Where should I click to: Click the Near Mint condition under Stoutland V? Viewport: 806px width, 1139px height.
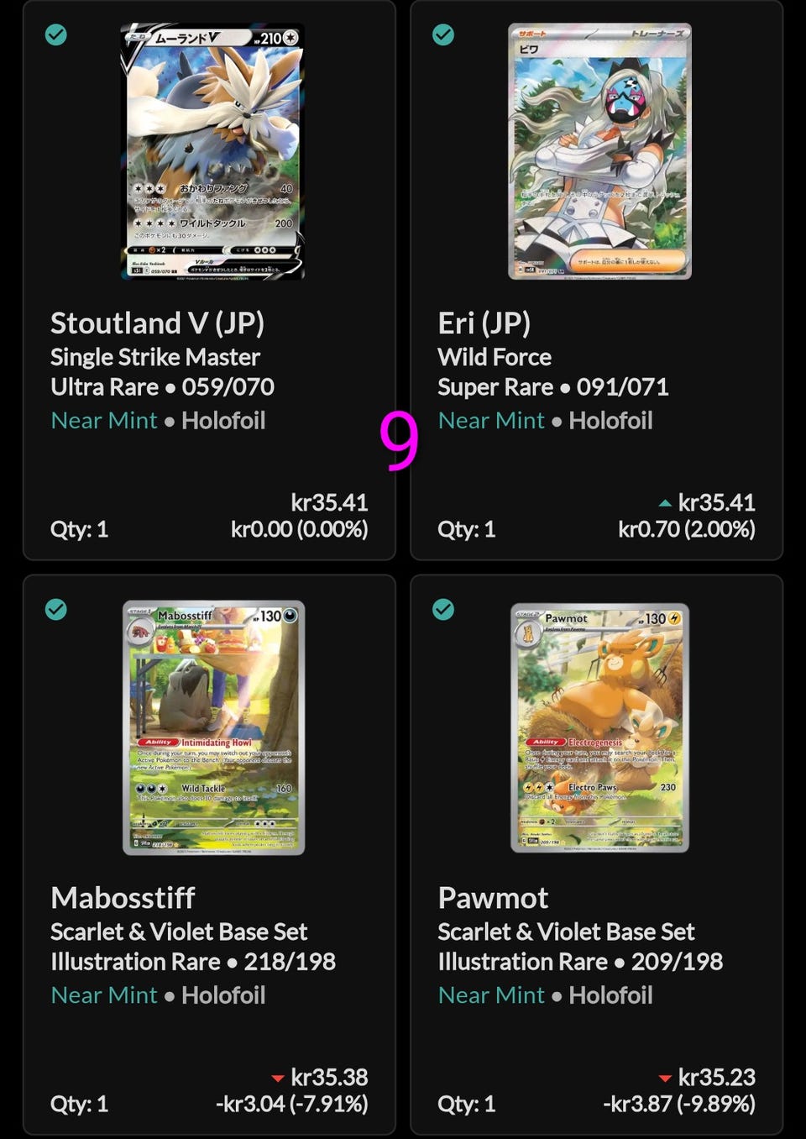pos(104,421)
